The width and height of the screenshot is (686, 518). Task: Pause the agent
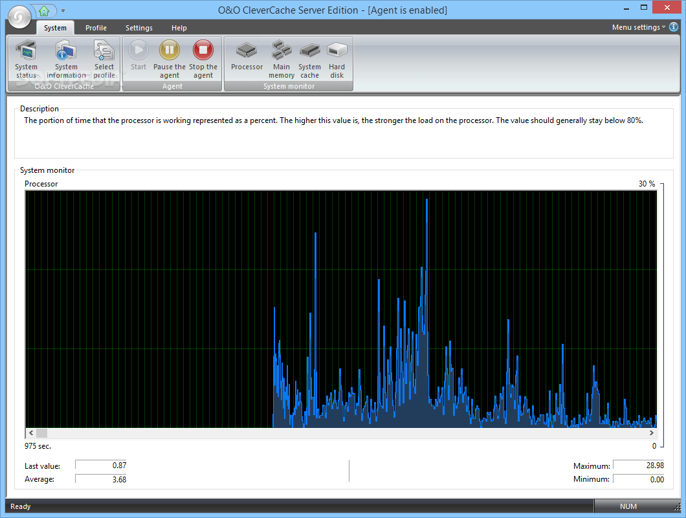click(x=170, y=59)
